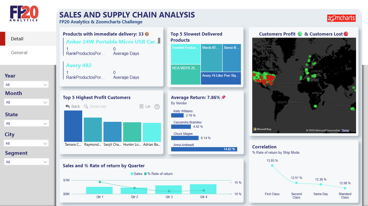This screenshot has width=368, height=206.
Task: Click the Microsoft Bing logo on map
Action: point(262,129)
